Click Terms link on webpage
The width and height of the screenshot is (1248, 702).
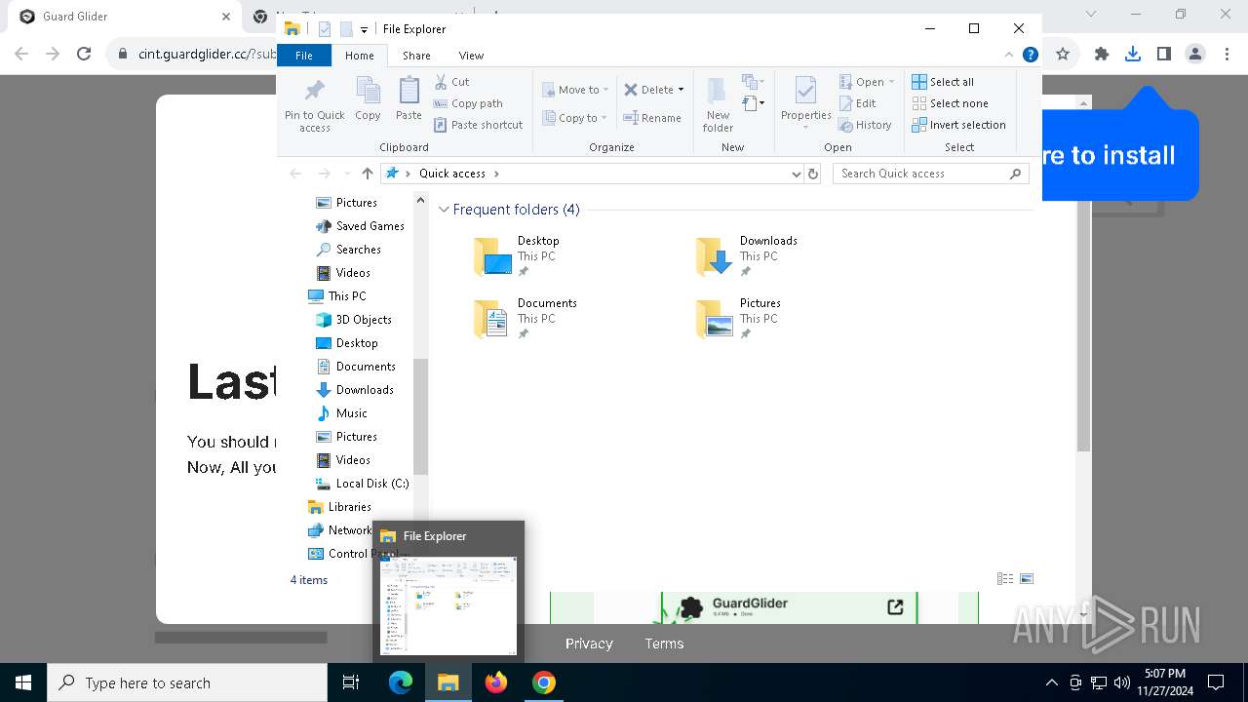(664, 643)
